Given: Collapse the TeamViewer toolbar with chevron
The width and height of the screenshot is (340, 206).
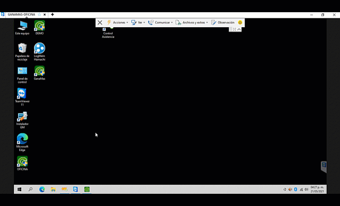Looking at the screenshot, I should [239, 29].
